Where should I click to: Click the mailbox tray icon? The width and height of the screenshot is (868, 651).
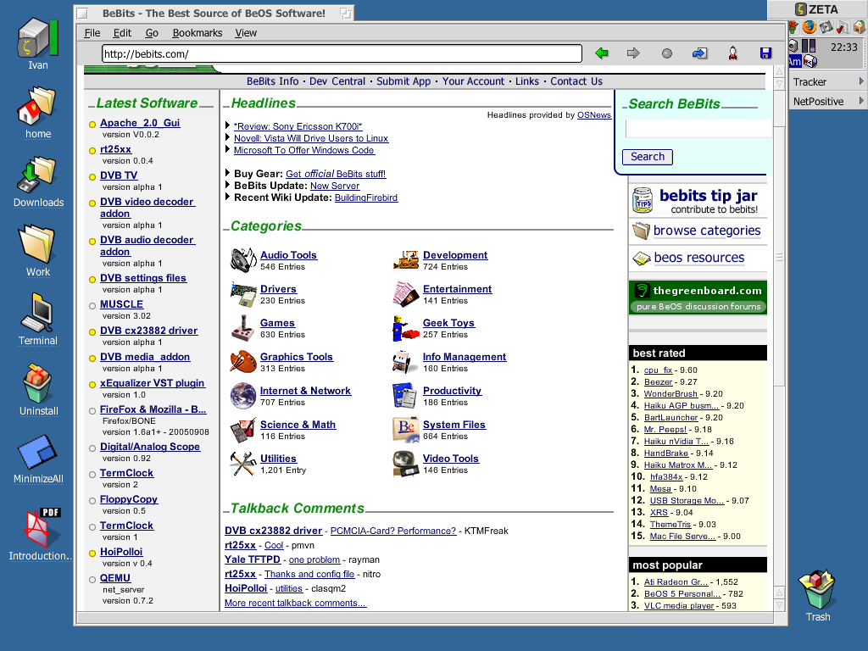pos(810,61)
